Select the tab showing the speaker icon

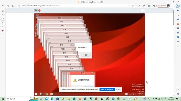[x=3, y=19]
